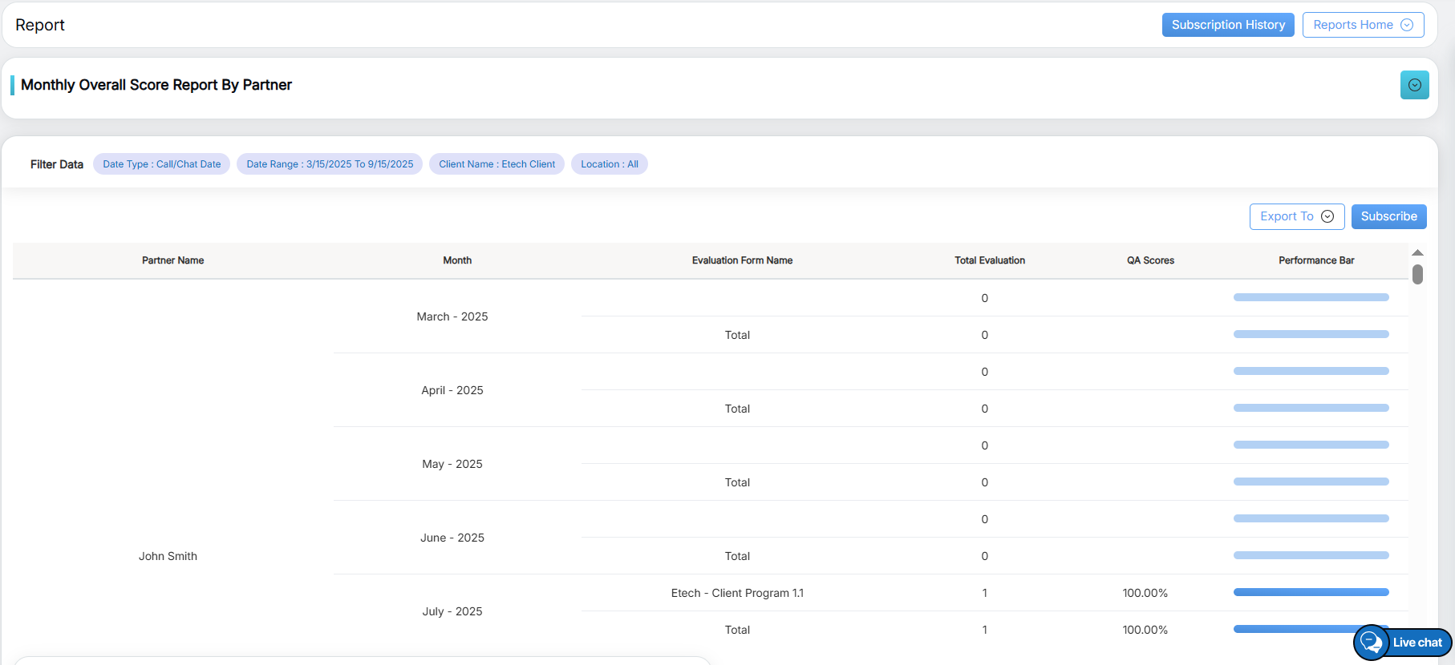Click the Live chat bubble icon

[1372, 643]
